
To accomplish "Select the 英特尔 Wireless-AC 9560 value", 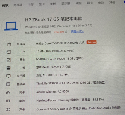I will coord(52,92).
